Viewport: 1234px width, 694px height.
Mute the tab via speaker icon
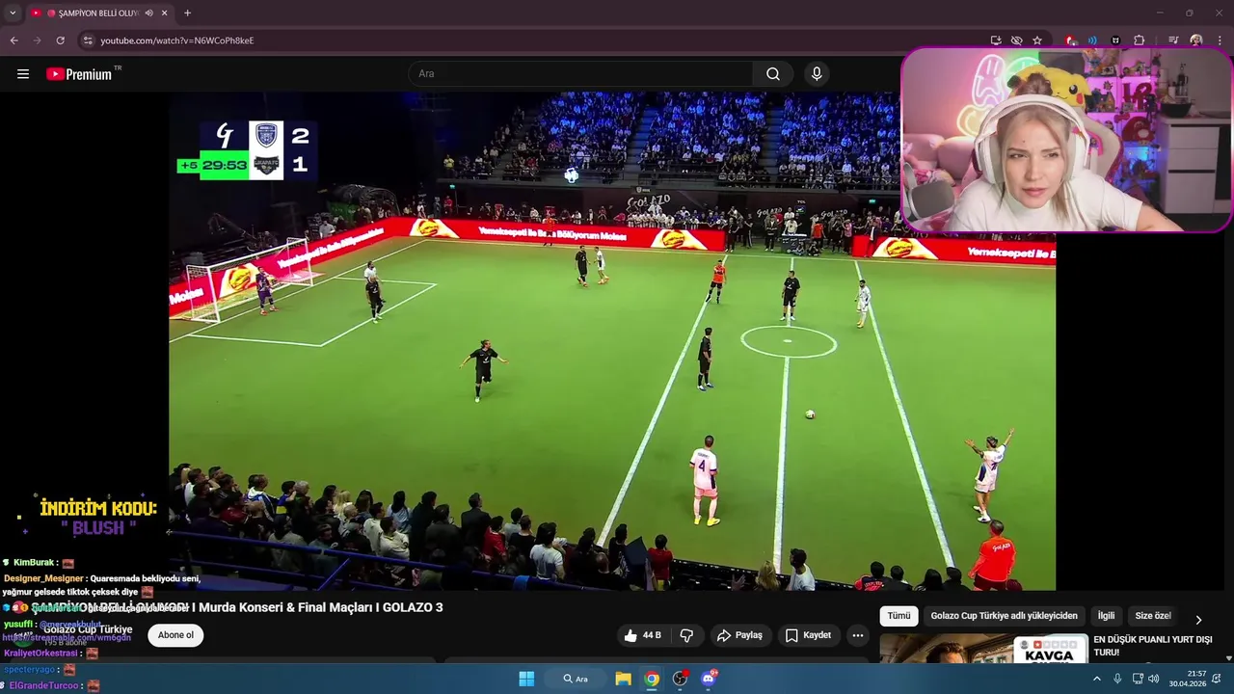tap(148, 13)
